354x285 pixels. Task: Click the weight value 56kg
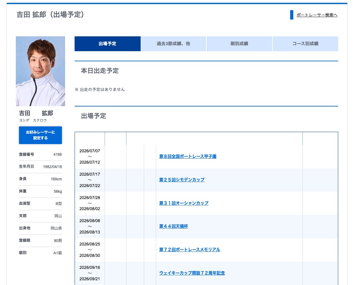point(58,191)
